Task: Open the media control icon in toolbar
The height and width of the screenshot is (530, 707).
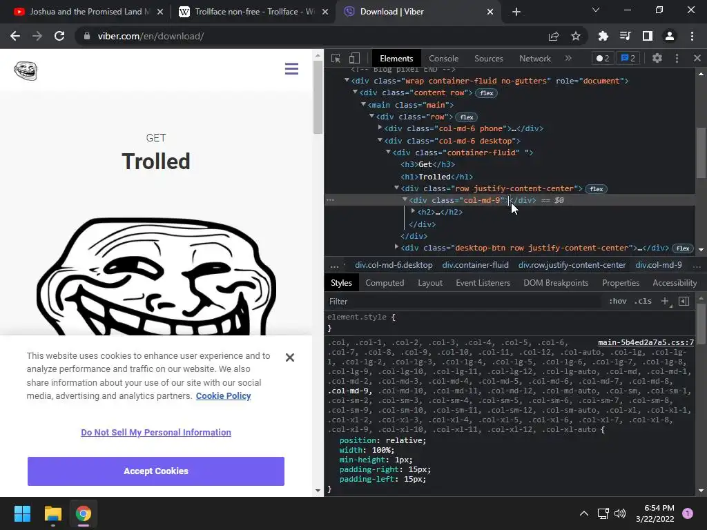Action: (x=625, y=36)
